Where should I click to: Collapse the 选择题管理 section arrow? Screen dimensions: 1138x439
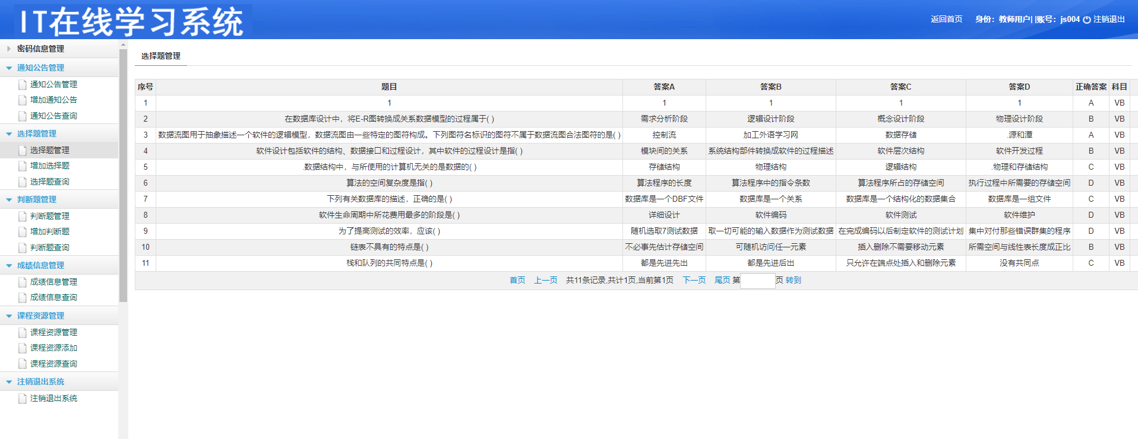[x=9, y=133]
